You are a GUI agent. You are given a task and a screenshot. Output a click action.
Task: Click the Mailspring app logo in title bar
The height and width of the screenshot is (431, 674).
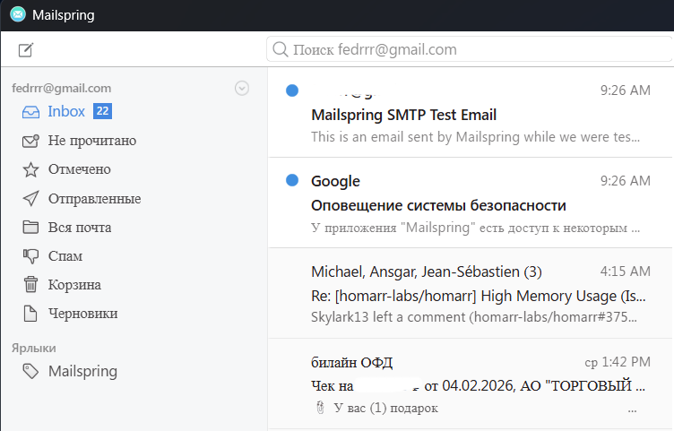pyautogui.click(x=17, y=15)
